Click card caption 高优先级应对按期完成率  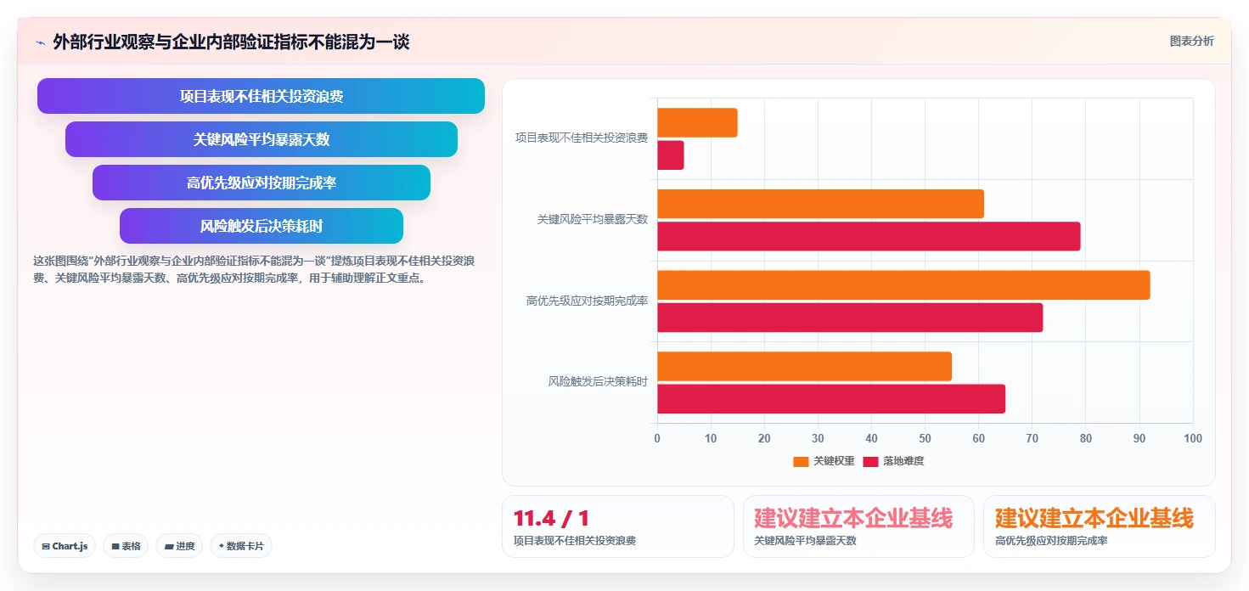1052,541
